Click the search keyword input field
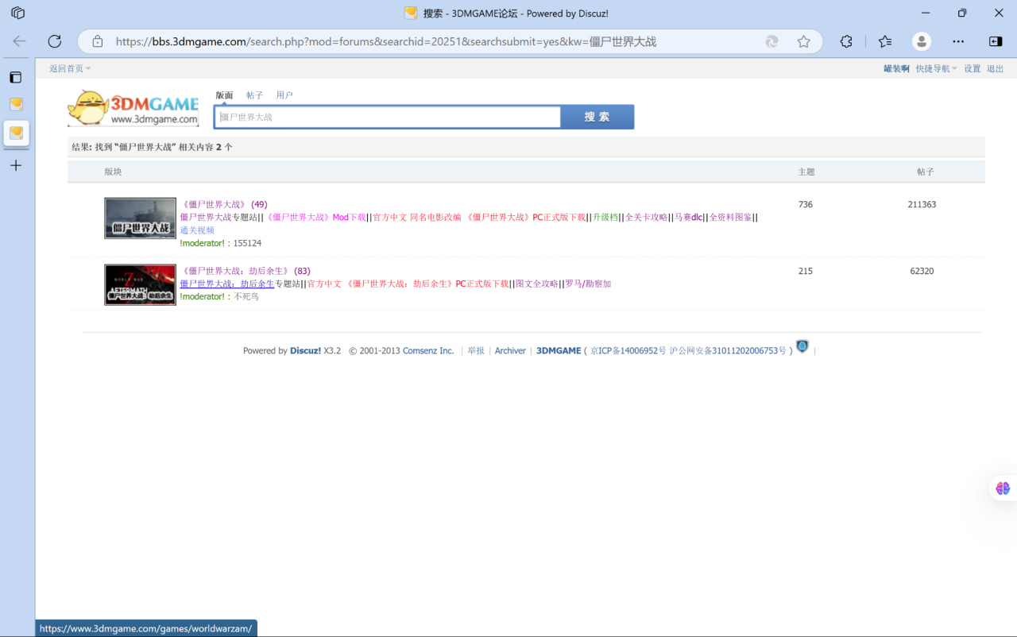Viewport: 1017px width, 637px height. tap(388, 117)
